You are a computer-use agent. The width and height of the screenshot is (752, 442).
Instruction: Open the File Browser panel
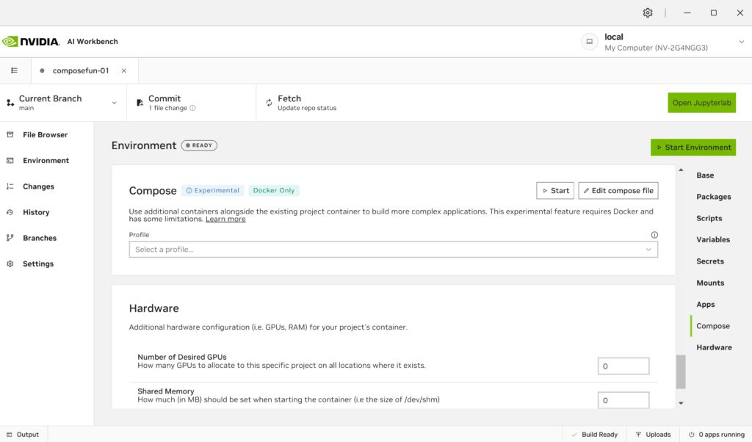point(46,134)
